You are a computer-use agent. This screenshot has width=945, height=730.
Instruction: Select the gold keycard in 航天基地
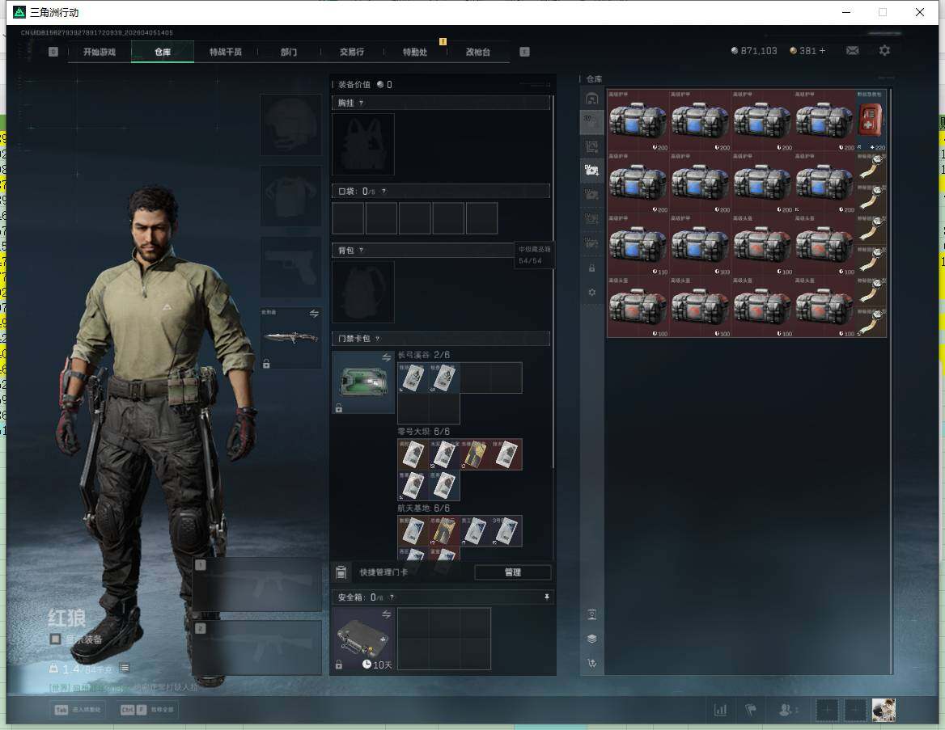[444, 531]
